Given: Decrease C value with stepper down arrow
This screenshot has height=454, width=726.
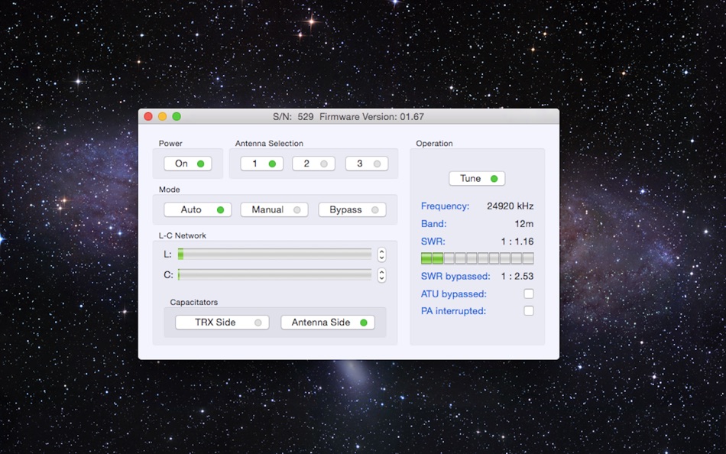Looking at the screenshot, I should click(381, 278).
